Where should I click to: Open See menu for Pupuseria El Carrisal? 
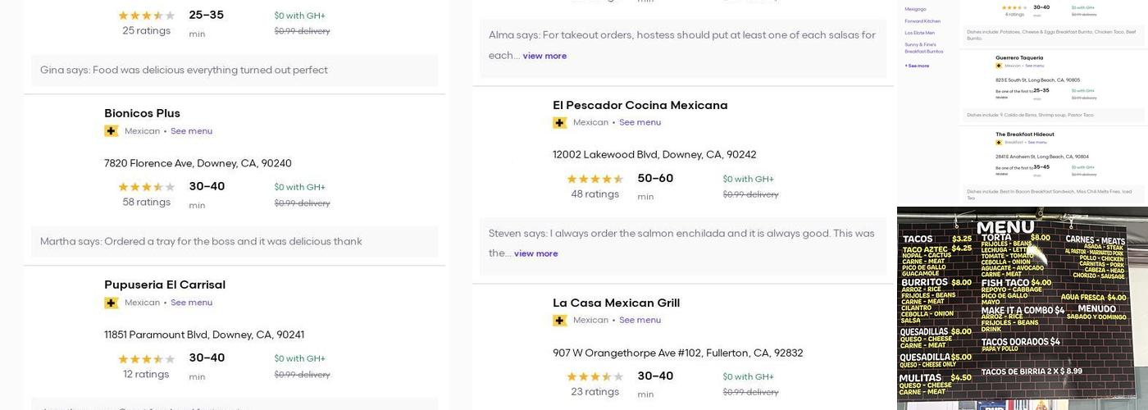[x=191, y=303]
